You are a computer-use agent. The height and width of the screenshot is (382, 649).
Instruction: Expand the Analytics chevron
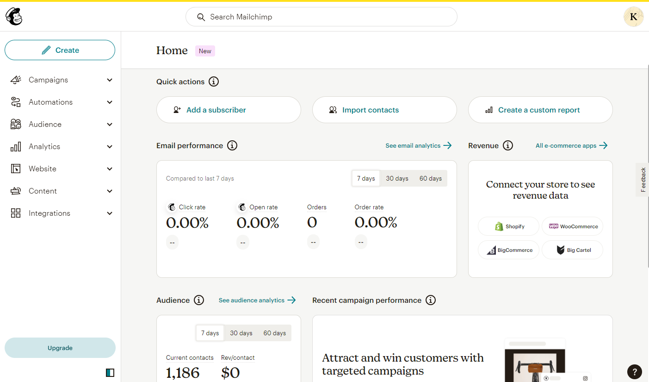110,147
